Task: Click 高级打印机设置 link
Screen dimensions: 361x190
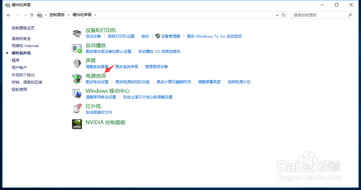Action: point(121,36)
